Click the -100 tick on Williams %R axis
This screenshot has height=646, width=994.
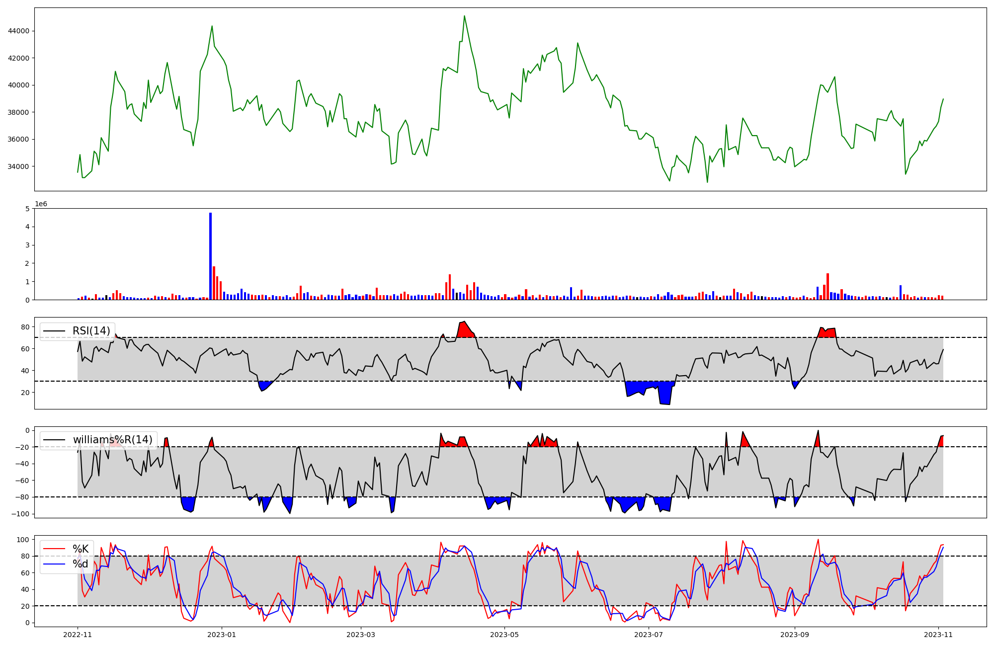pyautogui.click(x=21, y=514)
